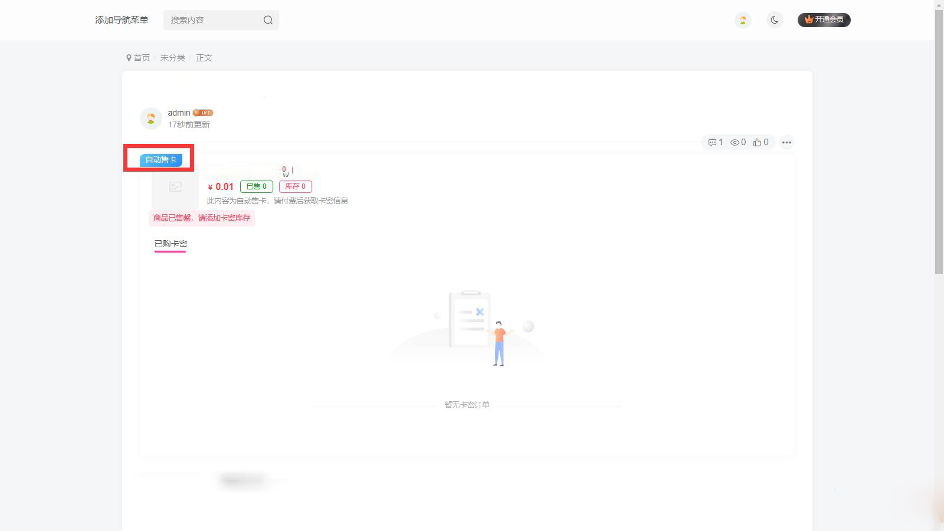944x531 pixels.
Task: Open the comment count icon
Action: tap(712, 142)
